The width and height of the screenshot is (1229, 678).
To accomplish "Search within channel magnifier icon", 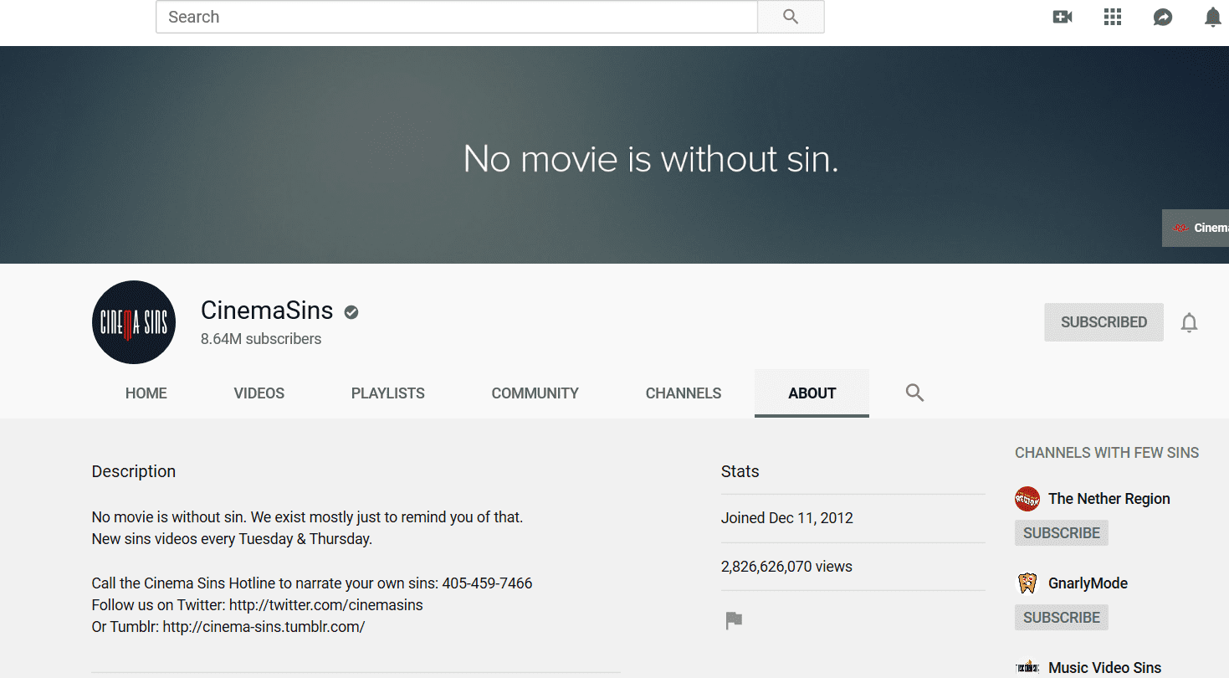I will [x=914, y=393].
